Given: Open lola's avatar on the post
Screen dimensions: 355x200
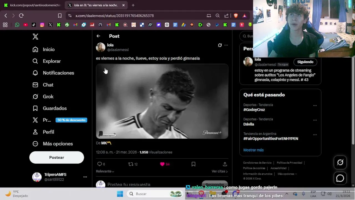Looking at the screenshot, I should [101, 47].
